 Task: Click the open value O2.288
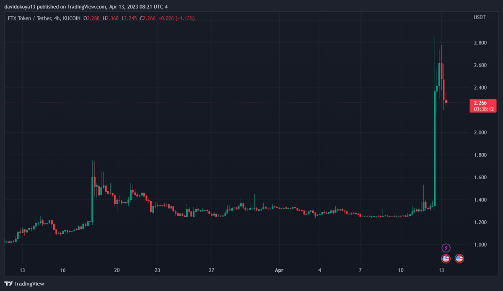pyautogui.click(x=91, y=18)
